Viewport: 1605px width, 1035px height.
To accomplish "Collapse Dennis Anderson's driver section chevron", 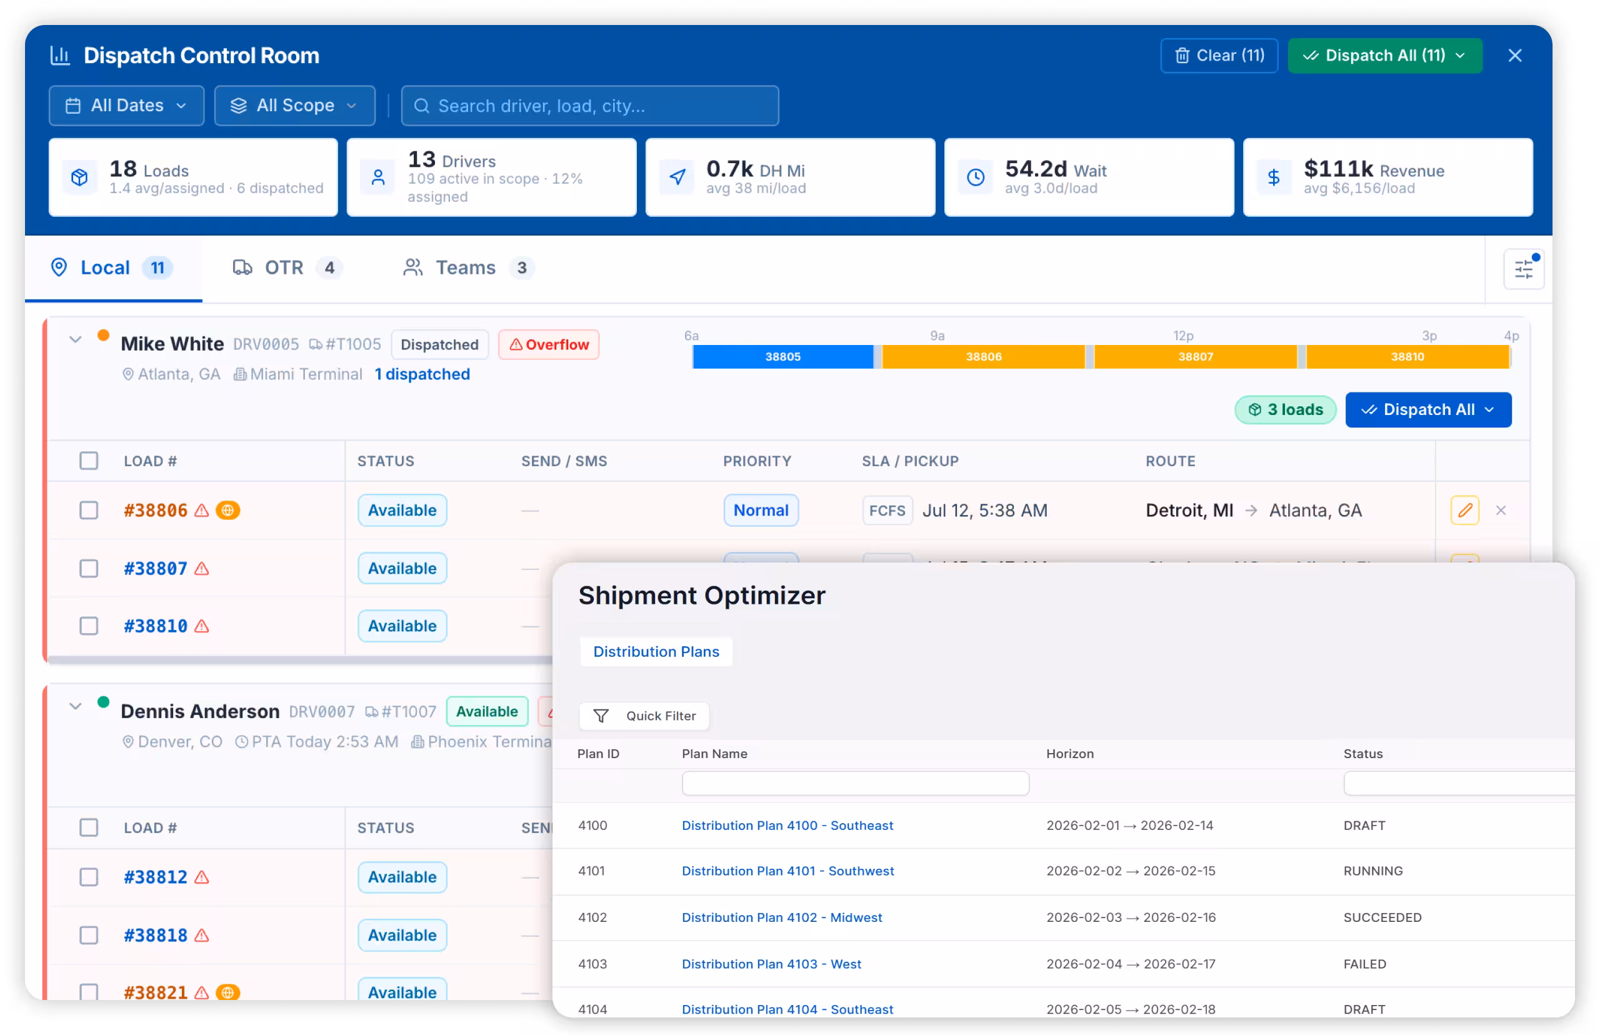I will tap(75, 706).
